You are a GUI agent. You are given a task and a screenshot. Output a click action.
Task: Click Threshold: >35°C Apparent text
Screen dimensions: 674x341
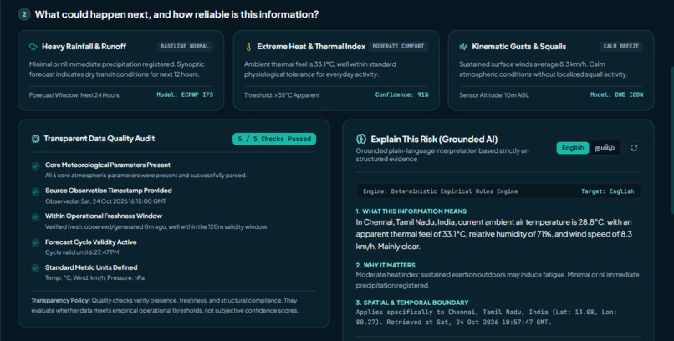[x=282, y=95]
